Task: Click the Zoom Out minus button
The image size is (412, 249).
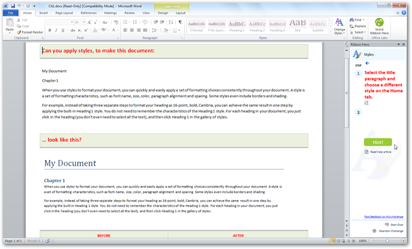Action: tap(371, 241)
